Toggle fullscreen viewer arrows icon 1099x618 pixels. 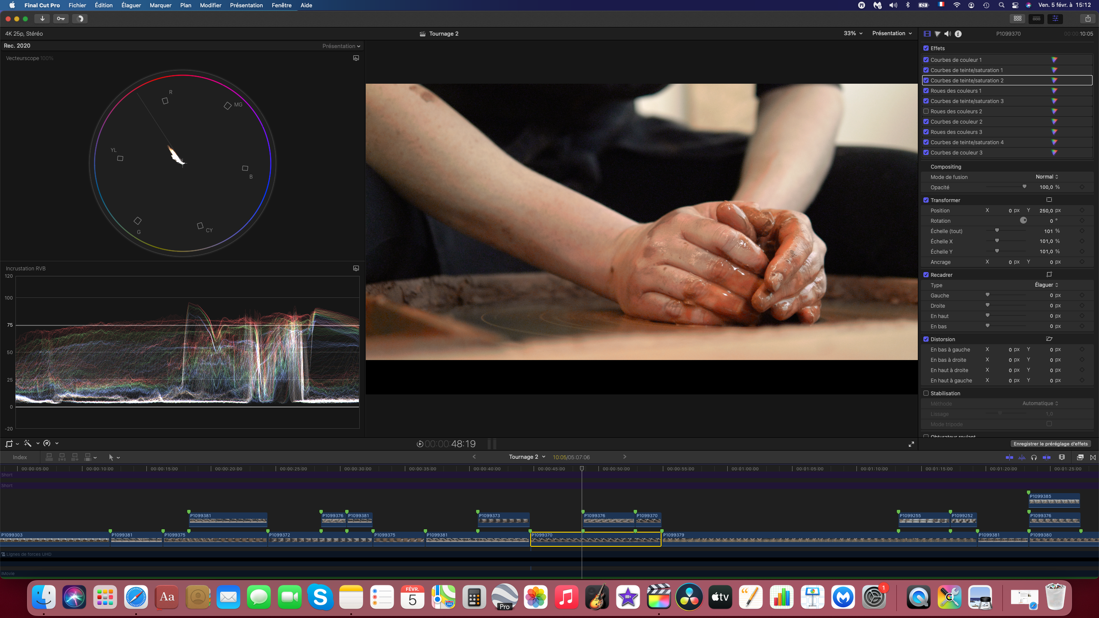pyautogui.click(x=911, y=444)
